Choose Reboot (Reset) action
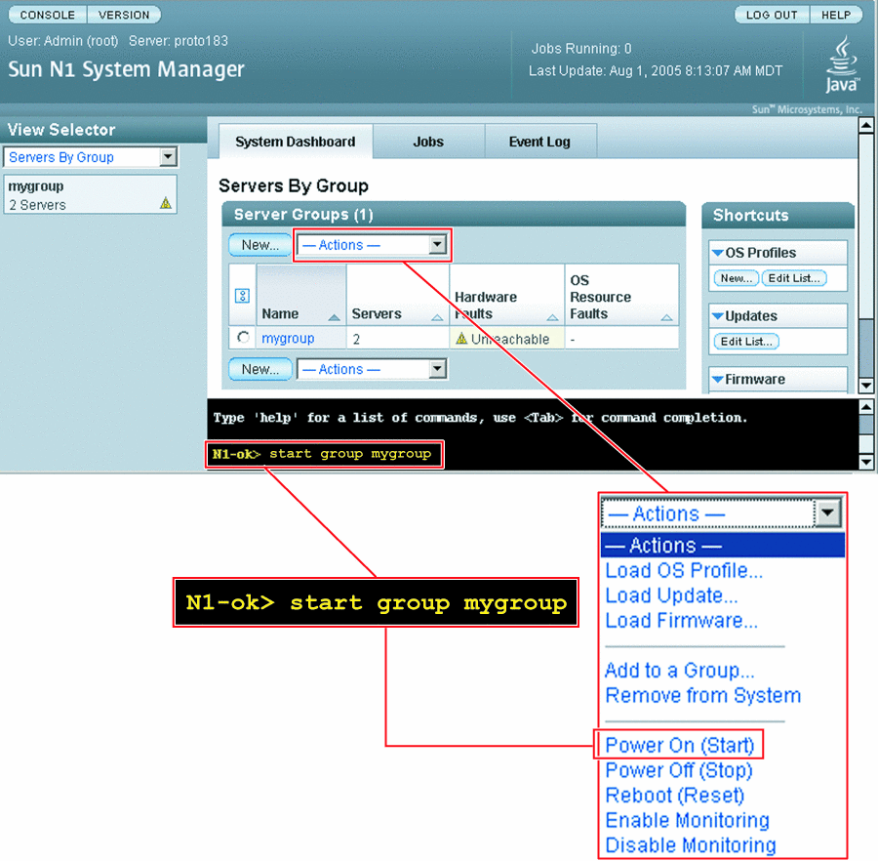The height and width of the screenshot is (861, 878). point(675,795)
